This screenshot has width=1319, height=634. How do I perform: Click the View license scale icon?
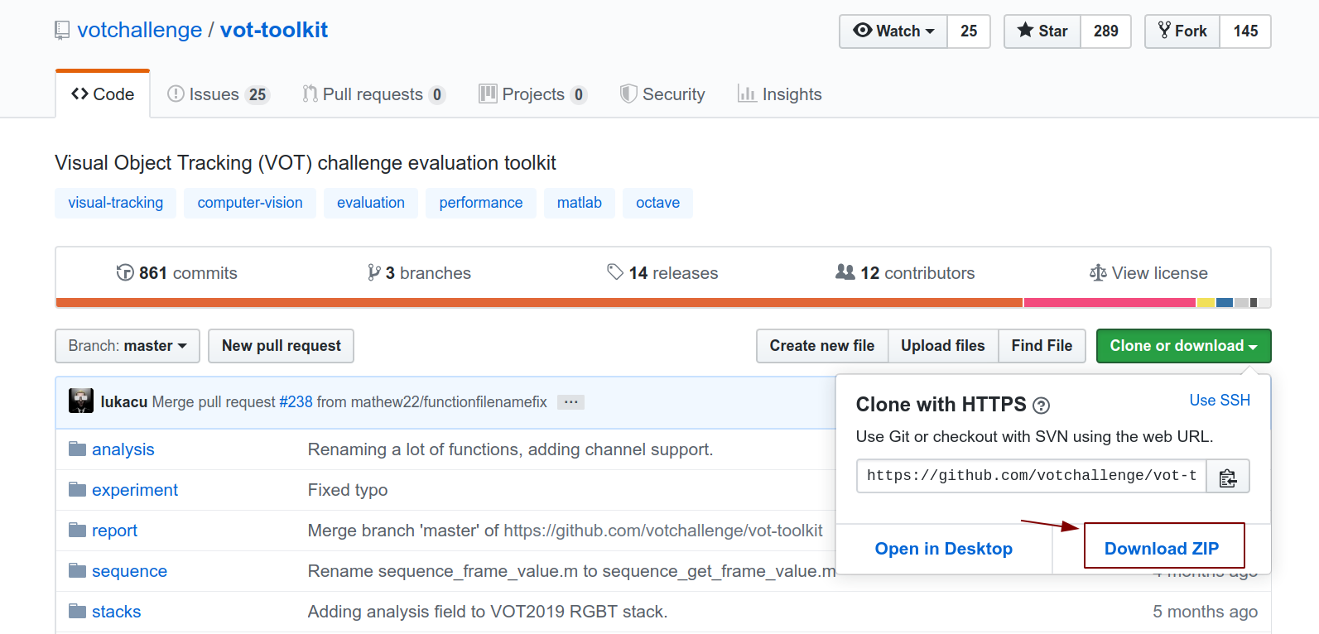(1098, 273)
